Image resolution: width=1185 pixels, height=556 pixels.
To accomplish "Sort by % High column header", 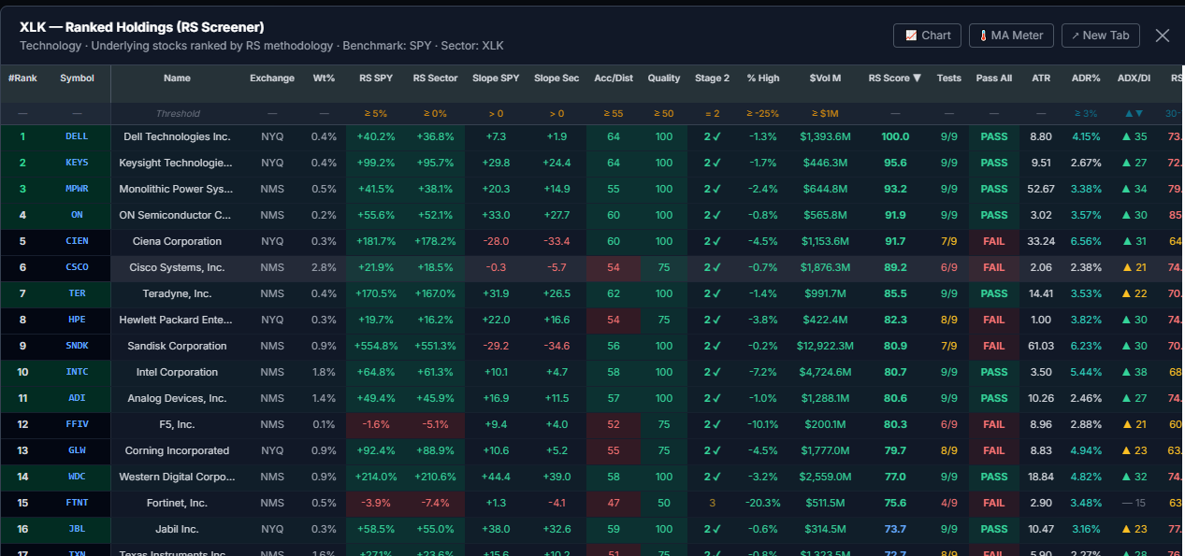I will [763, 78].
